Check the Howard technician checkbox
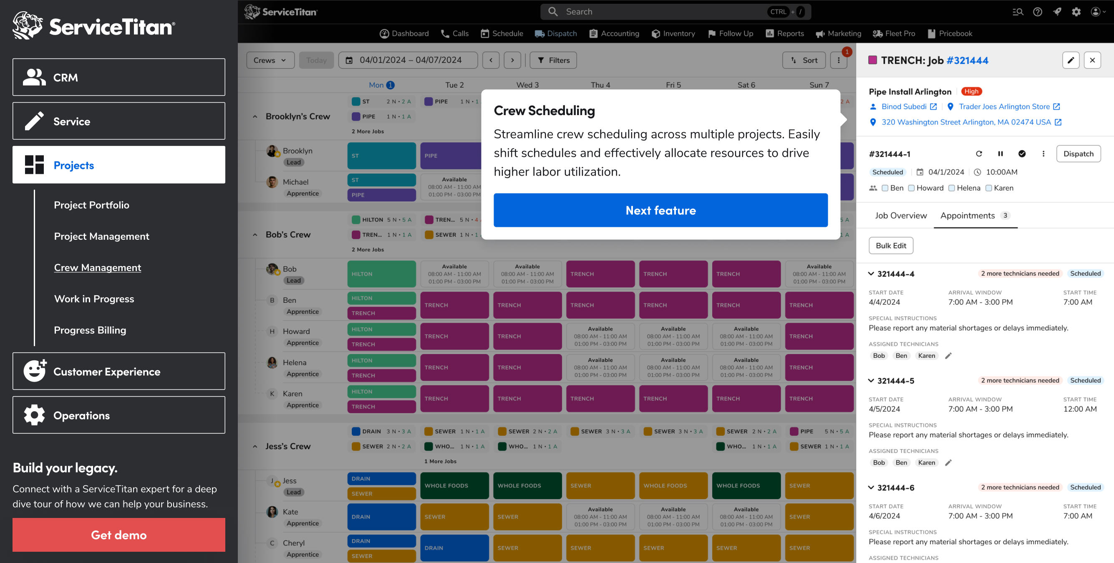1114x563 pixels. point(911,188)
